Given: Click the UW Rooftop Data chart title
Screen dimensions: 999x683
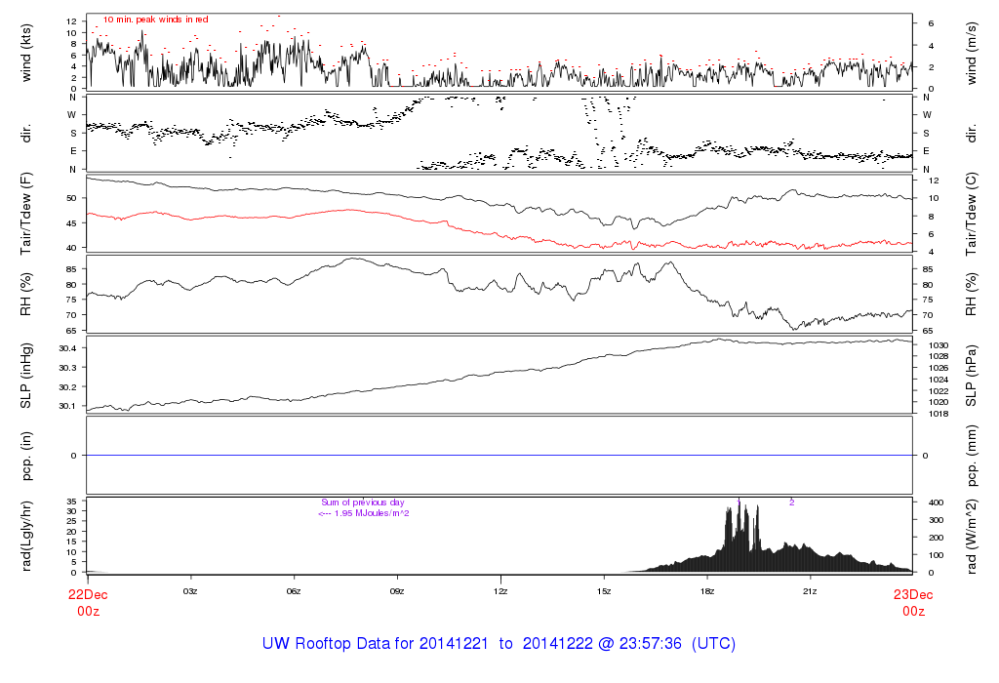Looking at the screenshot, I should click(x=499, y=644).
